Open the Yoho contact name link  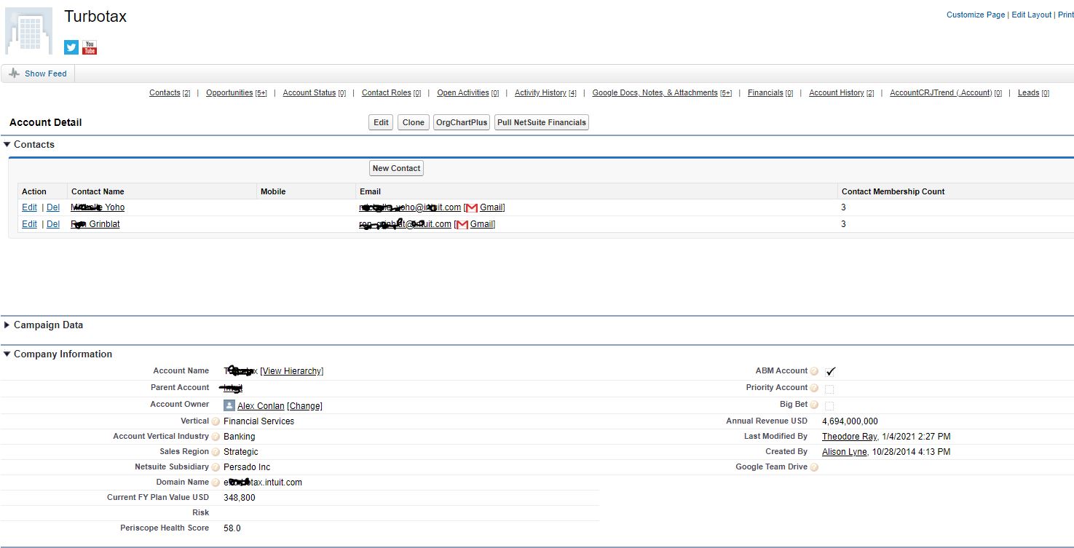coord(98,207)
